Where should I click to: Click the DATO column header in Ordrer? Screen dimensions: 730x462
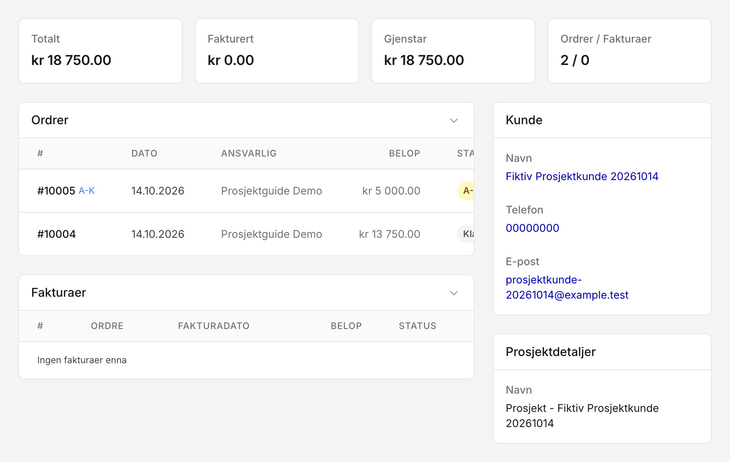pyautogui.click(x=144, y=153)
